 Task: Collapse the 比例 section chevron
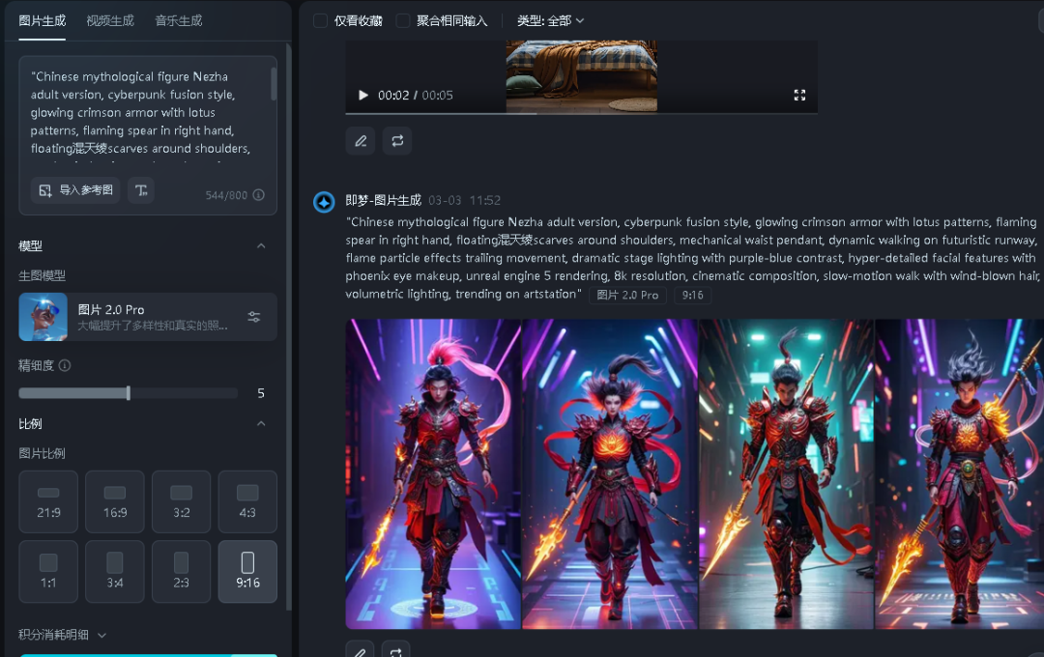[x=261, y=424]
